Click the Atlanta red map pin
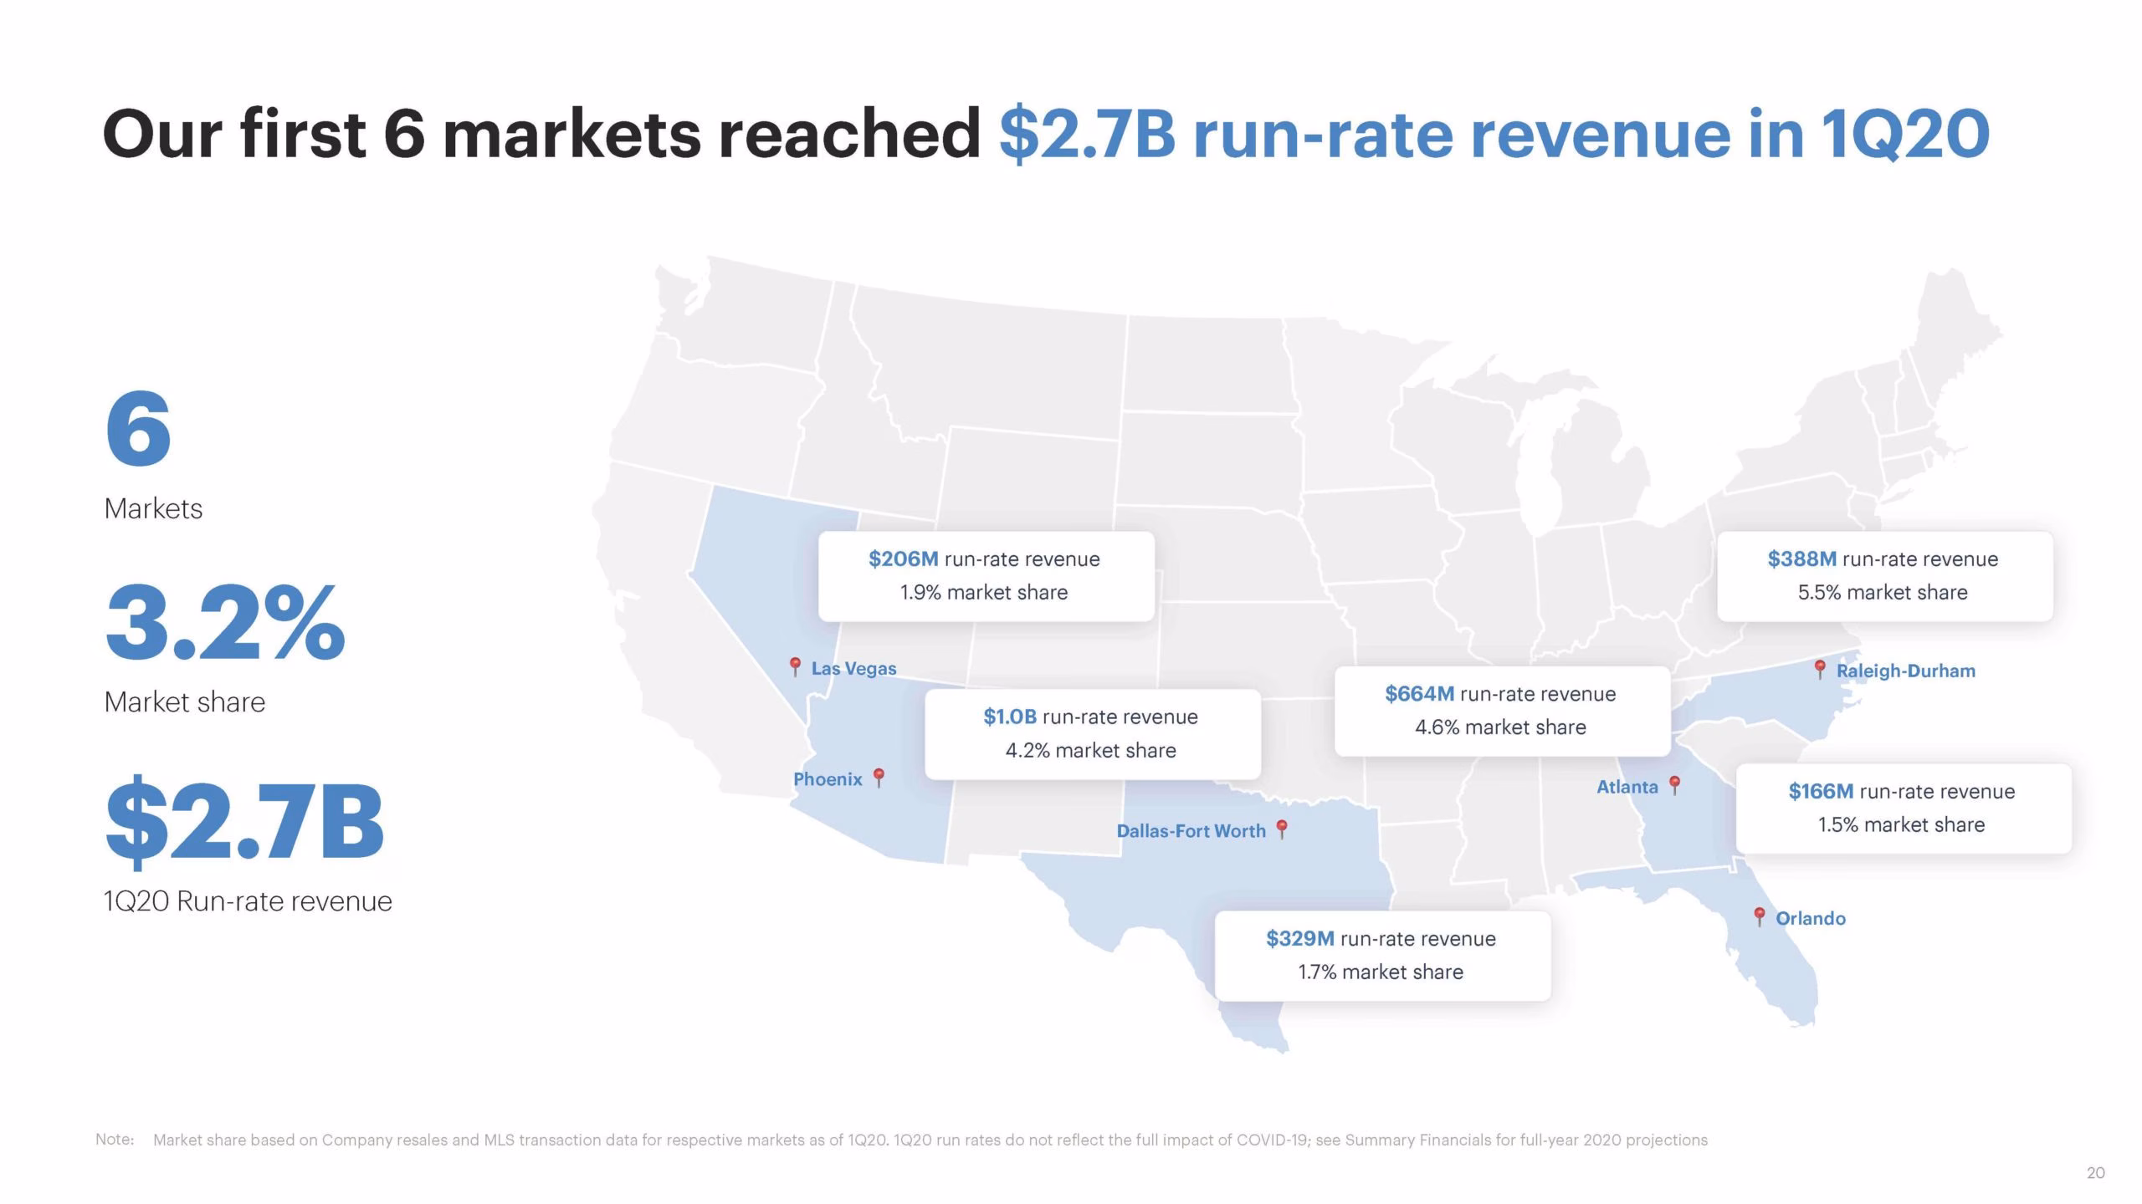The height and width of the screenshot is (1204, 2142). click(x=1674, y=785)
